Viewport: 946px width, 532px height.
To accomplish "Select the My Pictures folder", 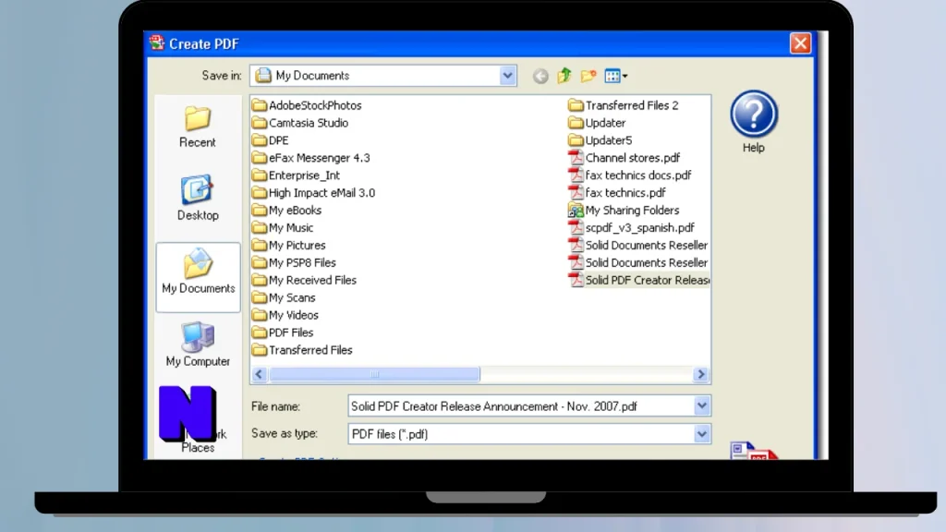I will (289, 246).
